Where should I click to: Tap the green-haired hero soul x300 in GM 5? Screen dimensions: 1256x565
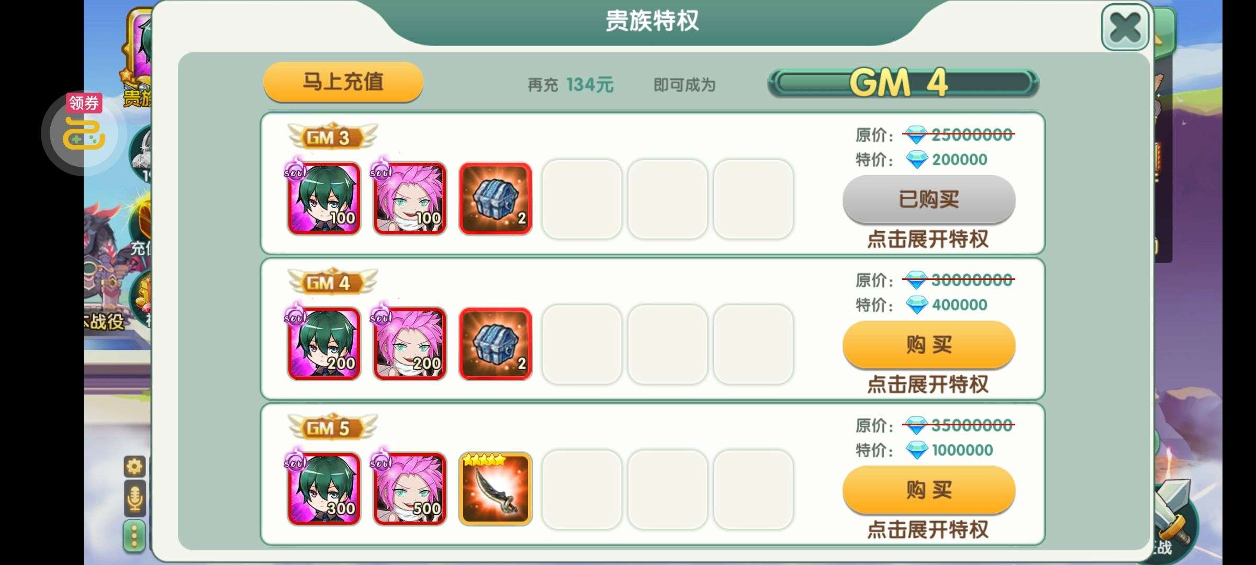point(324,489)
